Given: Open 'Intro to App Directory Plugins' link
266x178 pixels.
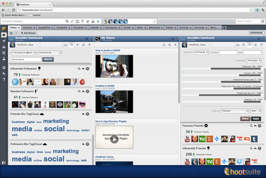Looking at the screenshot, I should [111, 121].
